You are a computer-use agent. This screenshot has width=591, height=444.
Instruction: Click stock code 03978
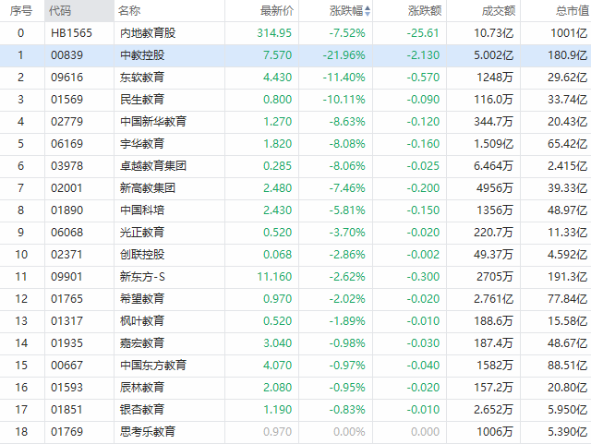(66, 166)
